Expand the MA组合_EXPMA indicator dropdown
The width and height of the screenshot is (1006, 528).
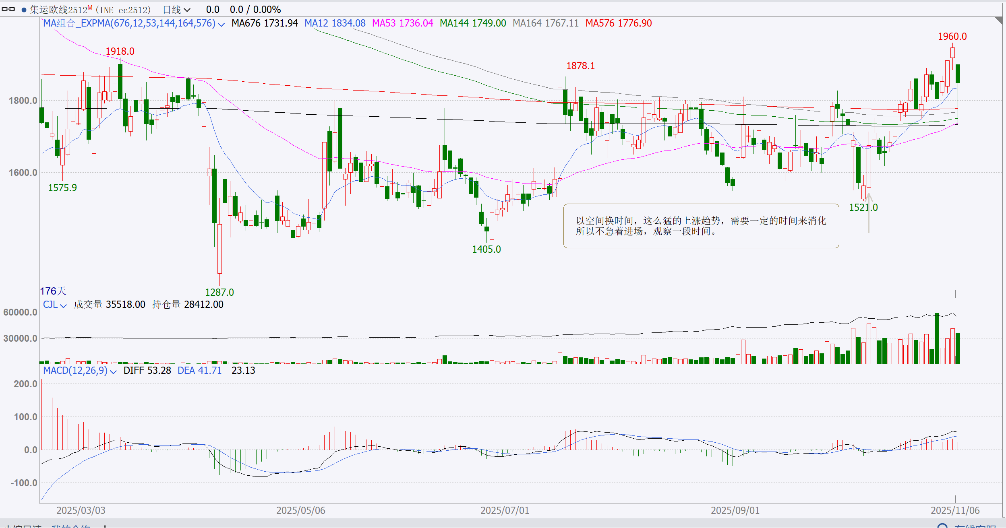point(221,24)
